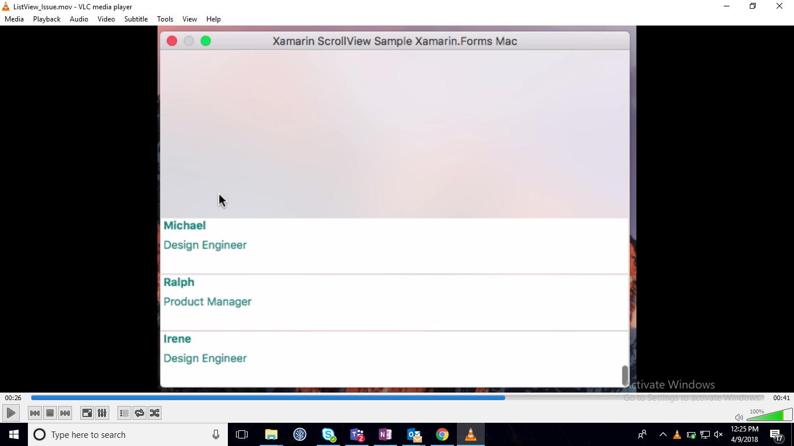Open the Subtitle menu
Screen dimensions: 794x446
pyautogui.click(x=135, y=19)
